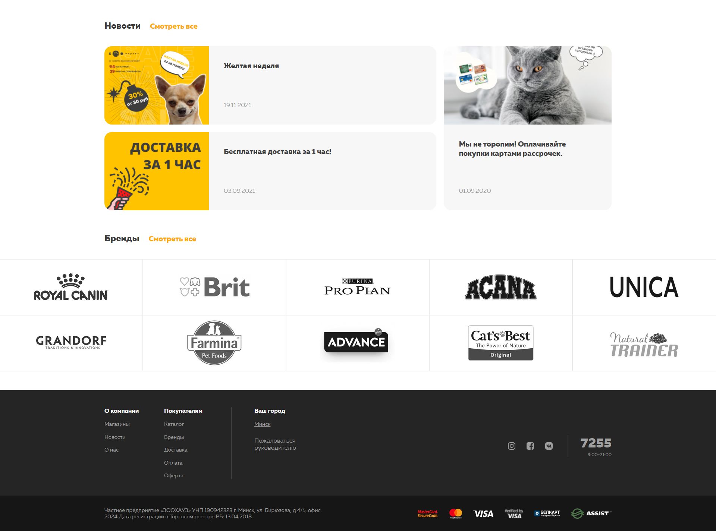Image resolution: width=716 pixels, height=531 pixels.
Task: Click the 'О компании' footer heading
Action: coord(122,411)
